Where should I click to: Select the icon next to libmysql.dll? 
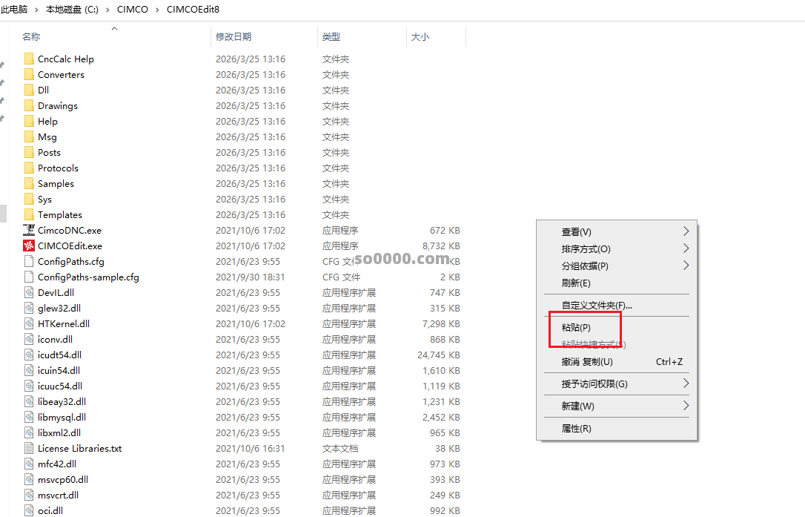(30, 417)
